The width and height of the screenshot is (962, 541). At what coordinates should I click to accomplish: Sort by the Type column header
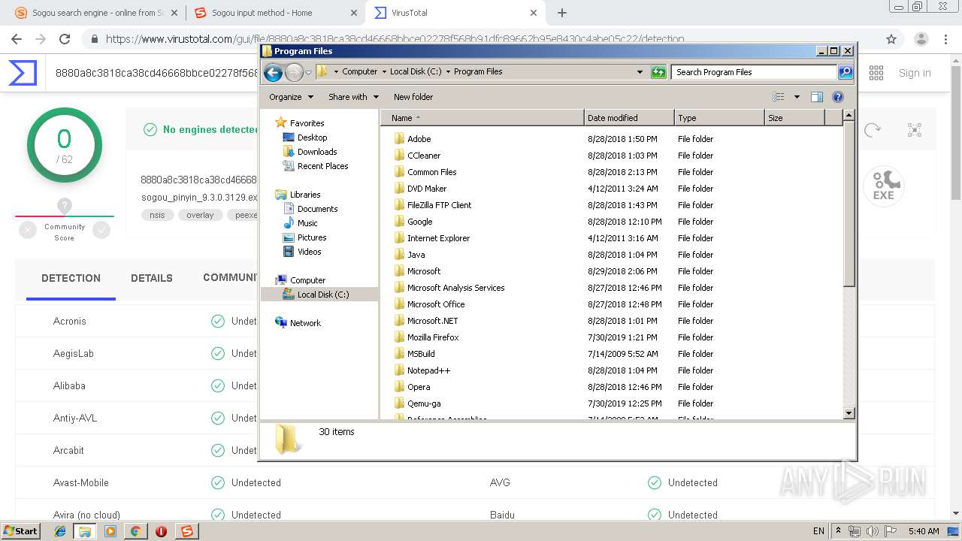coord(719,118)
